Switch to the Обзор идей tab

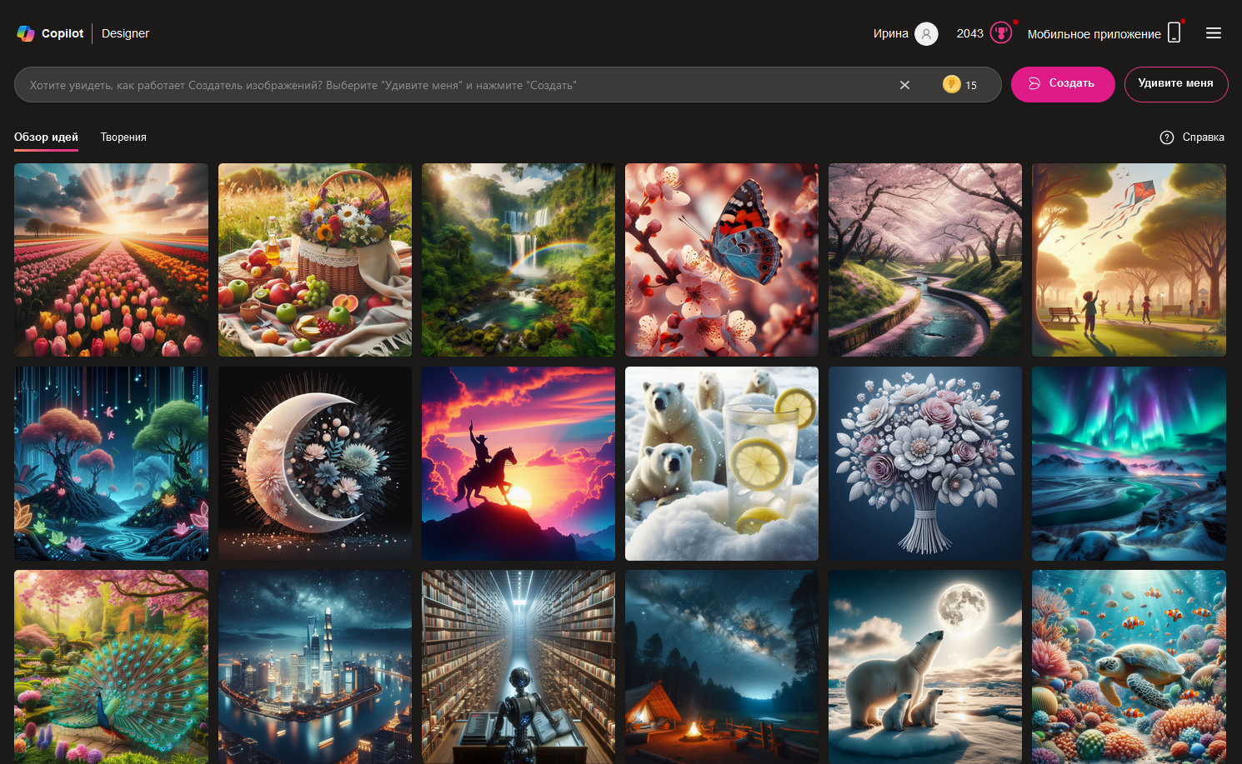point(46,137)
